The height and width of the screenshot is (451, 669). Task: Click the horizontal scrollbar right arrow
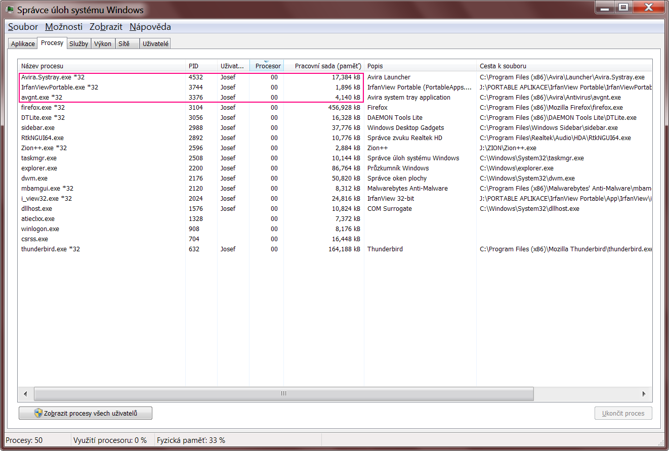(x=644, y=393)
